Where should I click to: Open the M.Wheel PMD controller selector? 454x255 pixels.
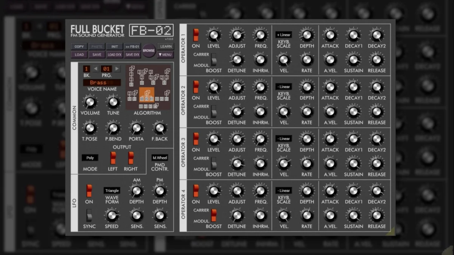[160, 158]
